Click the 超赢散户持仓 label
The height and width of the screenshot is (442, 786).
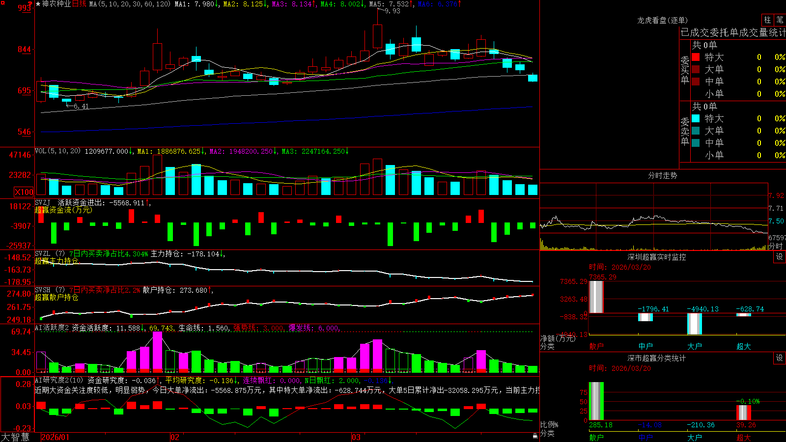point(56,297)
